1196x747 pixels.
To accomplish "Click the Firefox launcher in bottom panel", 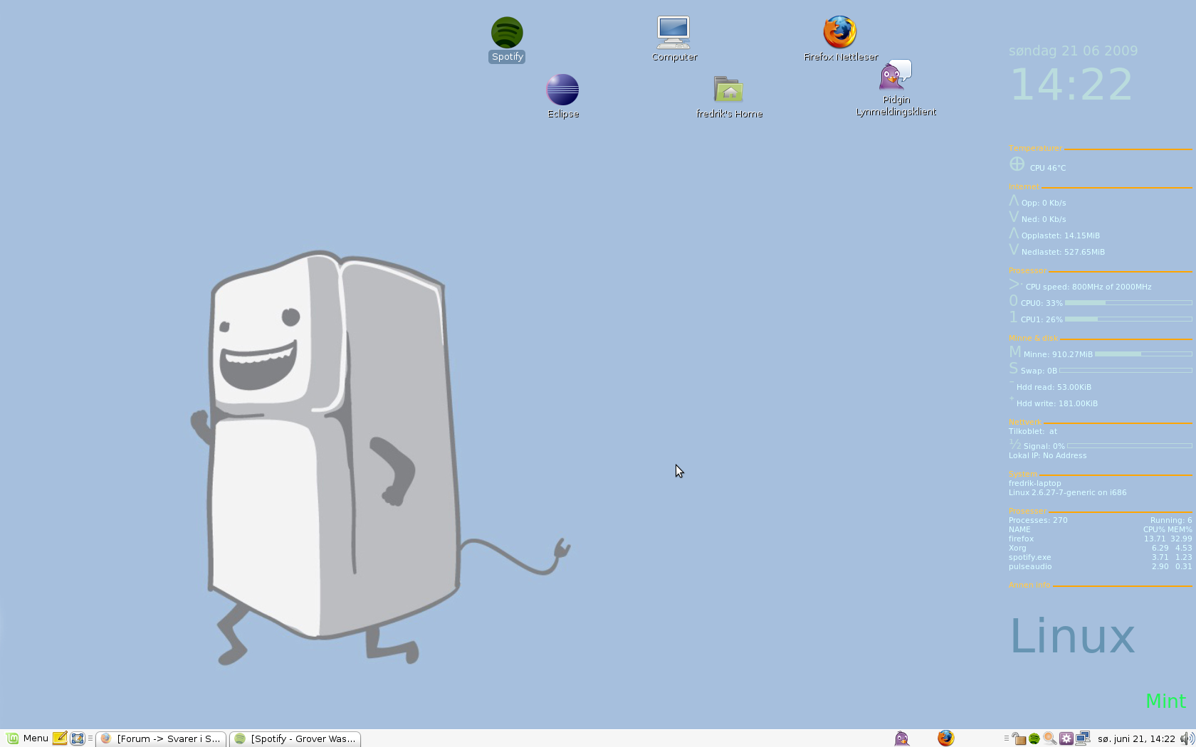I will [x=945, y=738].
